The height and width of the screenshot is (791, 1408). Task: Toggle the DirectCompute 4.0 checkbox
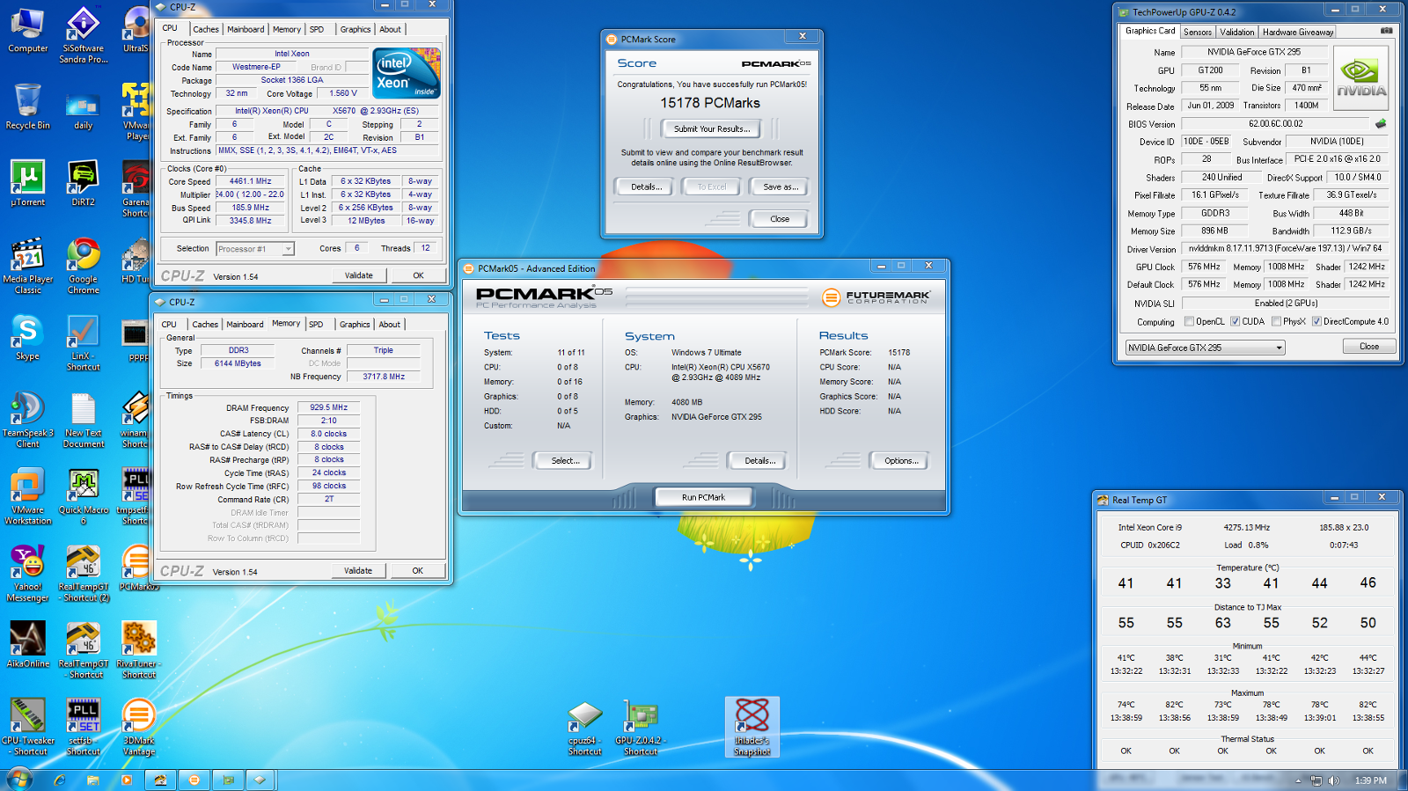(x=1316, y=321)
